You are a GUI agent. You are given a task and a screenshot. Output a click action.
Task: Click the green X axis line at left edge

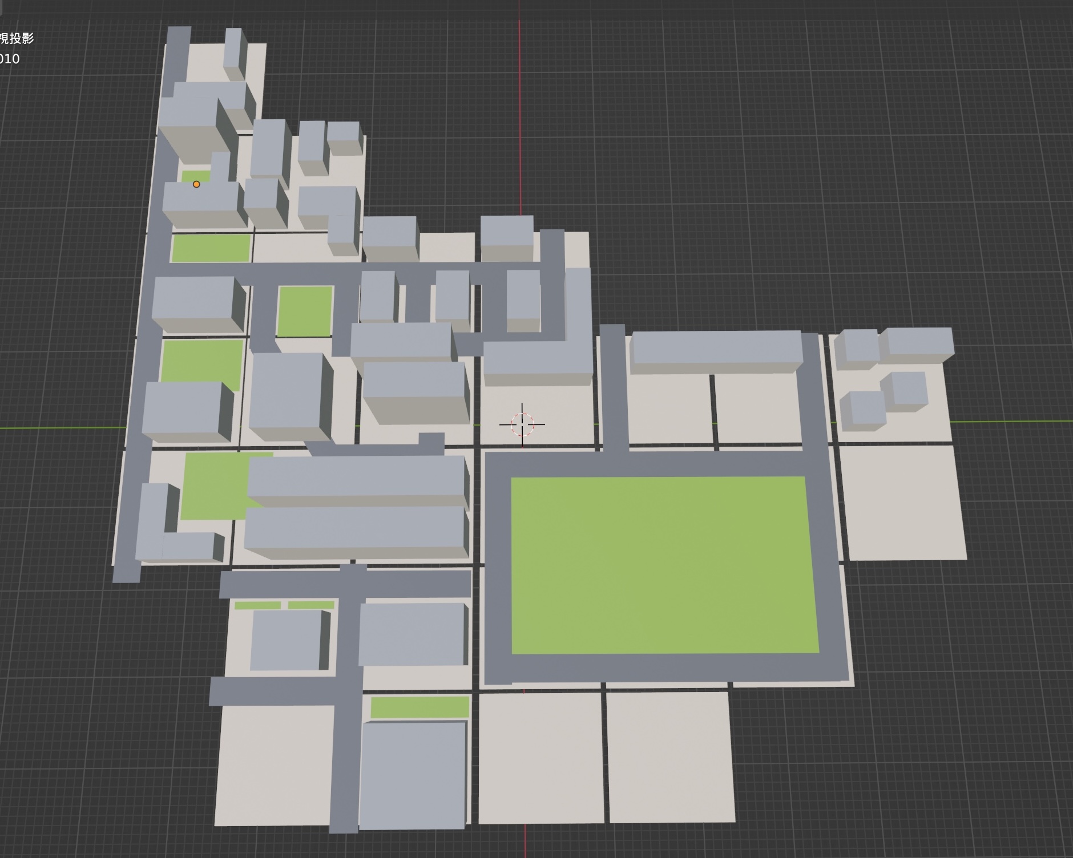(x=57, y=427)
